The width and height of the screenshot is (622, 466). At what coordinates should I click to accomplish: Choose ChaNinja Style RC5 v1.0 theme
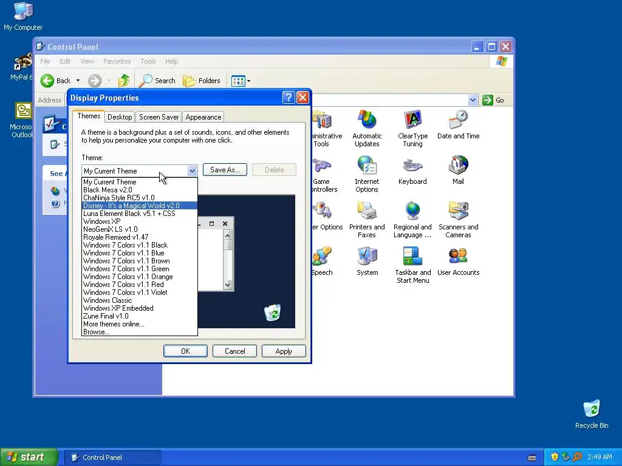tap(139, 198)
